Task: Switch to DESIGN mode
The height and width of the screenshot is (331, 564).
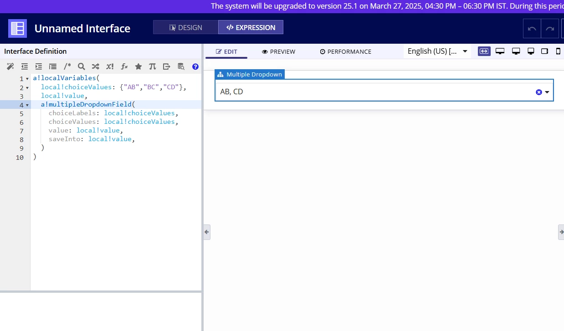Action: pyautogui.click(x=186, y=27)
